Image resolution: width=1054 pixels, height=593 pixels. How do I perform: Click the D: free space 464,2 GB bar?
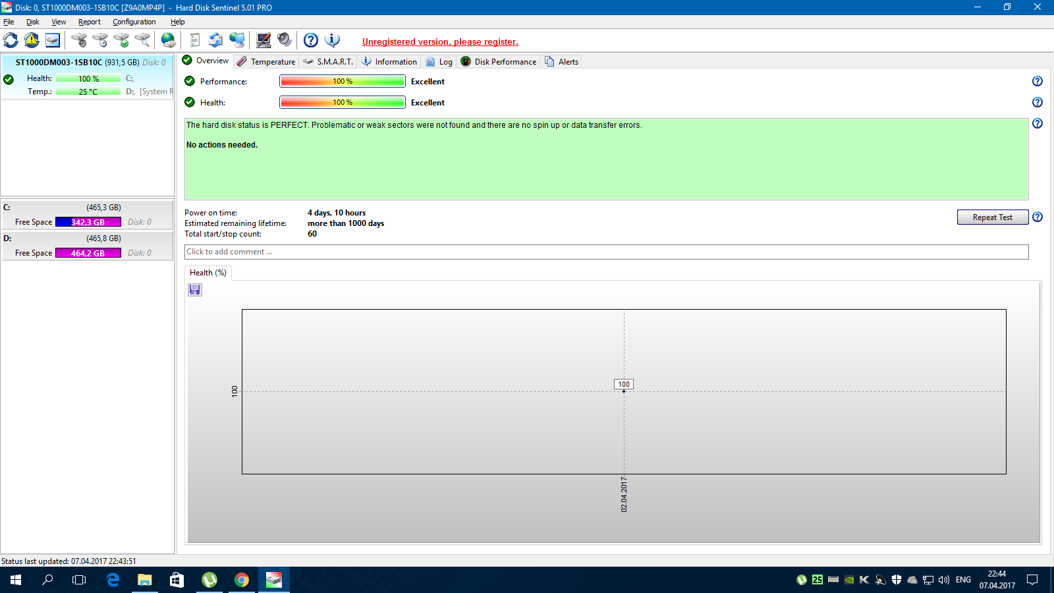pos(88,253)
